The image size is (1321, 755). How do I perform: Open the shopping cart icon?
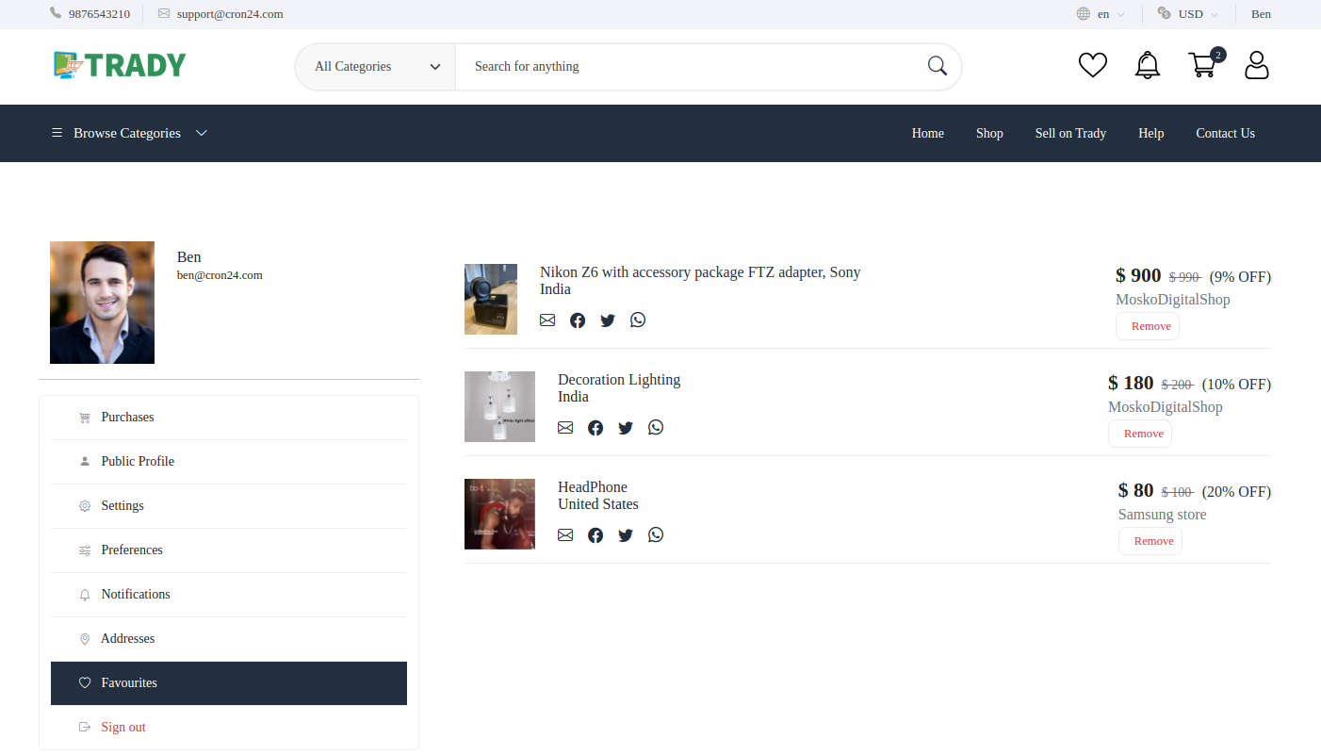click(x=1202, y=66)
